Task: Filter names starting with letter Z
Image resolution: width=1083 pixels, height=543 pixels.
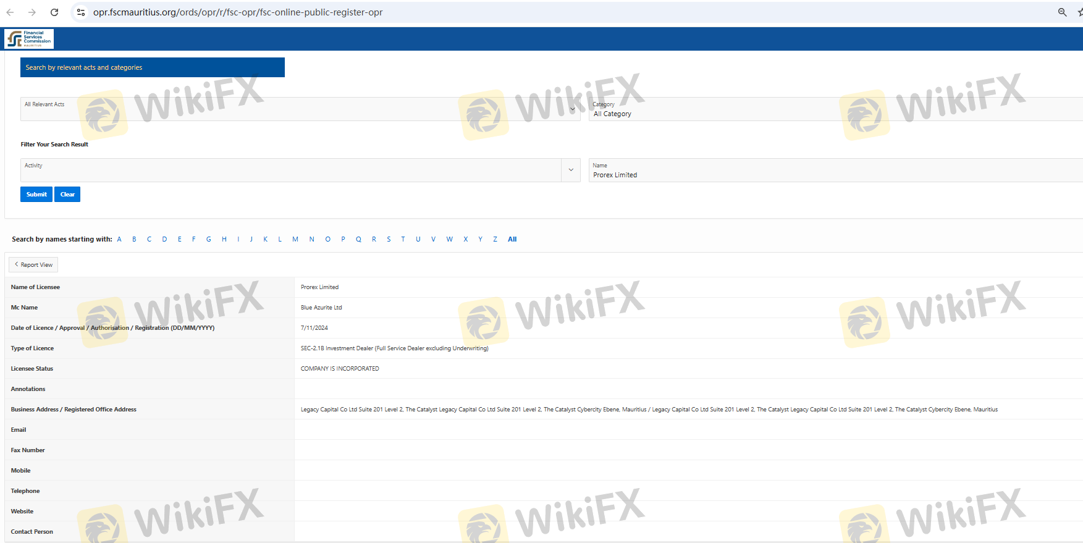Action: coord(495,240)
